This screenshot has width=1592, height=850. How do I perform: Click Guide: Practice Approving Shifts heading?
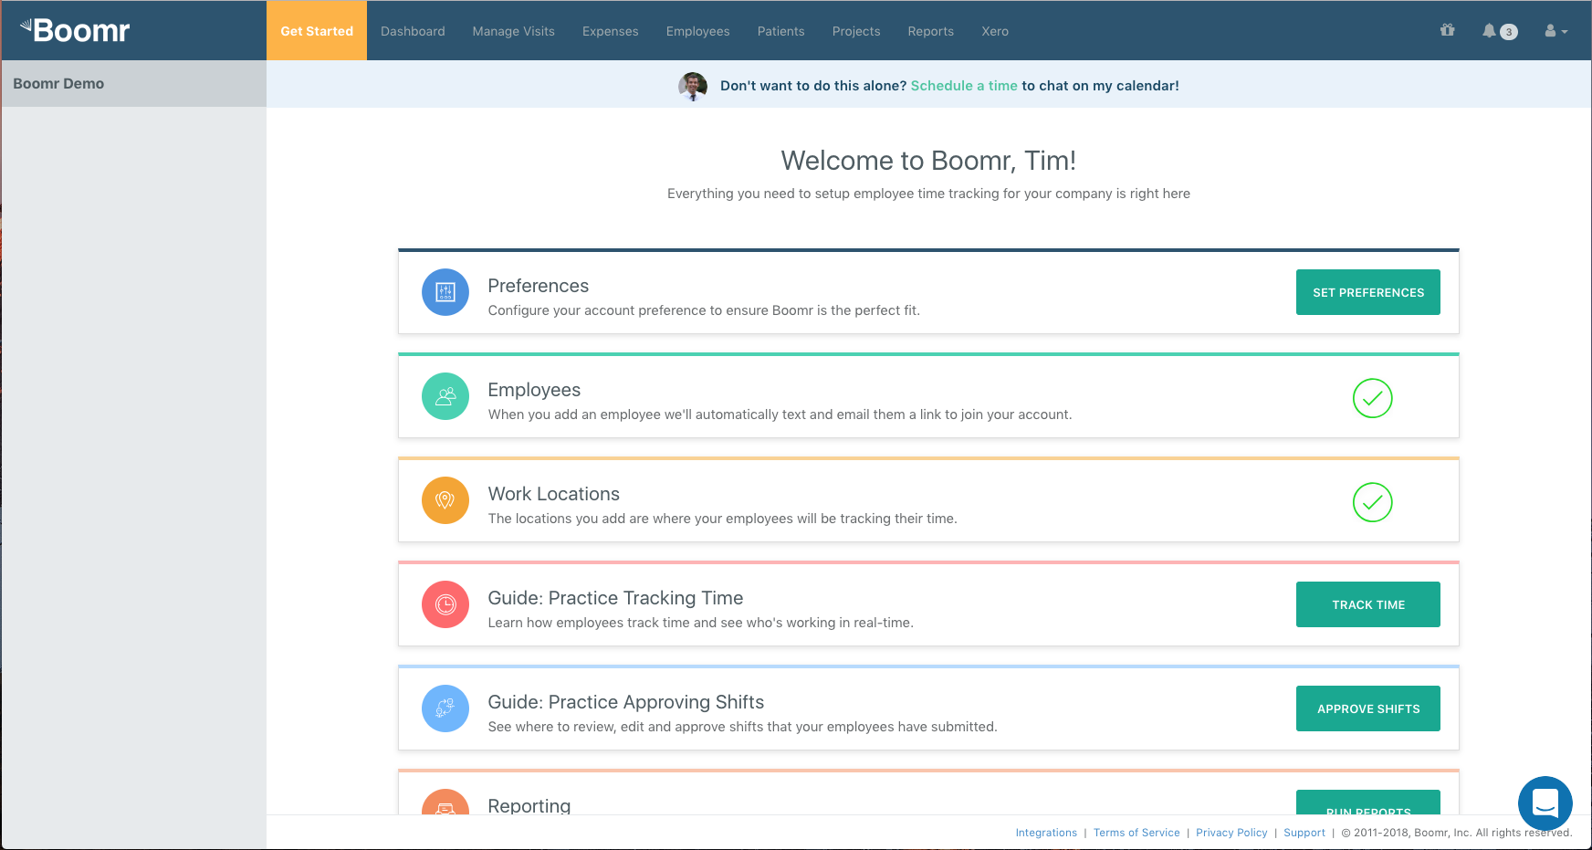coord(626,702)
